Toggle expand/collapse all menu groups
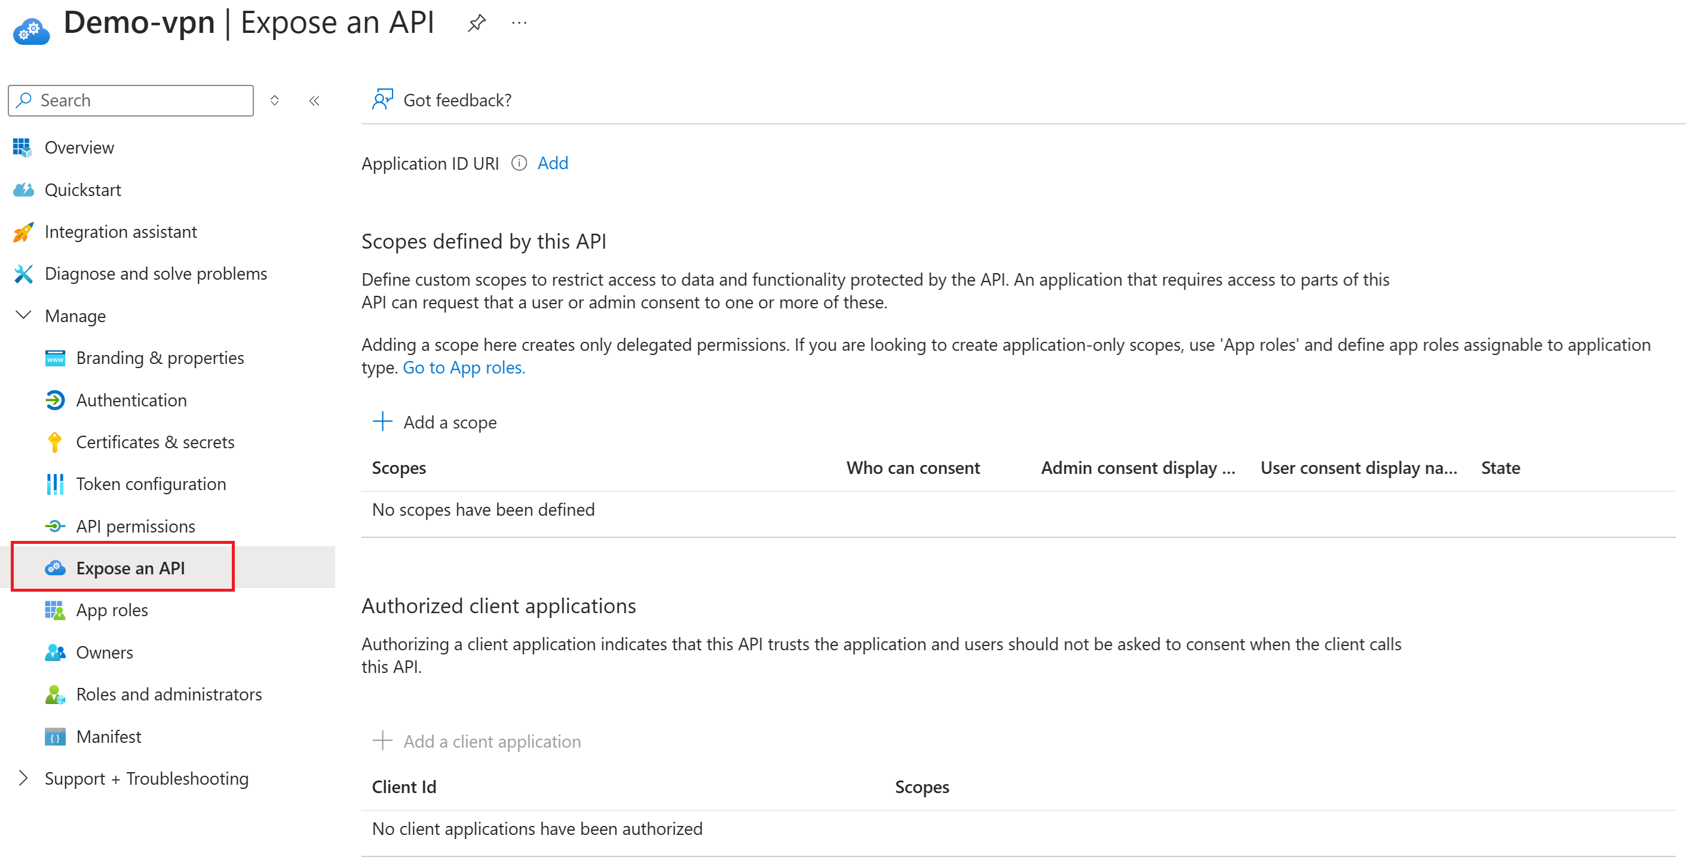This screenshot has width=1686, height=863. pos(275,100)
